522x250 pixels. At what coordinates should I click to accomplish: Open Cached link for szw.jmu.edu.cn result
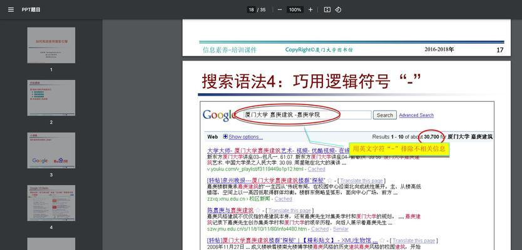point(320,229)
